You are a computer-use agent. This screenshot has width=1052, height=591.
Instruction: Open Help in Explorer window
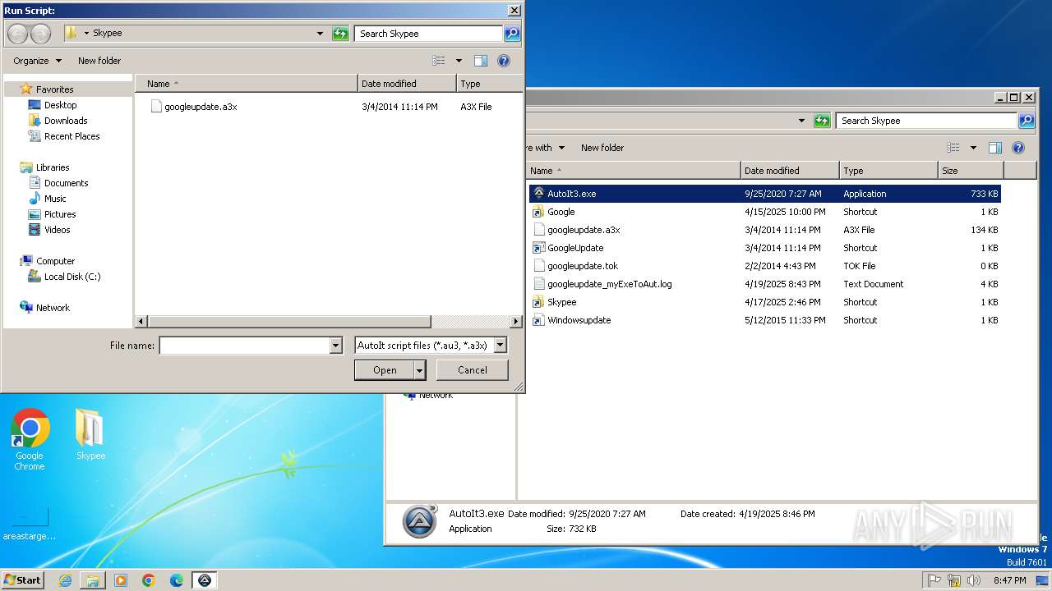[x=1018, y=148]
